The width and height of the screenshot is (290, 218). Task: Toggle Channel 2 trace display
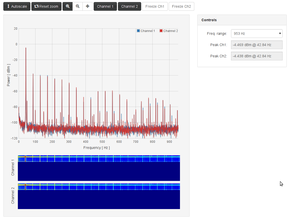(x=129, y=6)
